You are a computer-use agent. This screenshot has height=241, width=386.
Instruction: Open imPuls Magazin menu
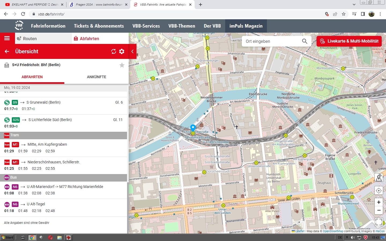[246, 26]
